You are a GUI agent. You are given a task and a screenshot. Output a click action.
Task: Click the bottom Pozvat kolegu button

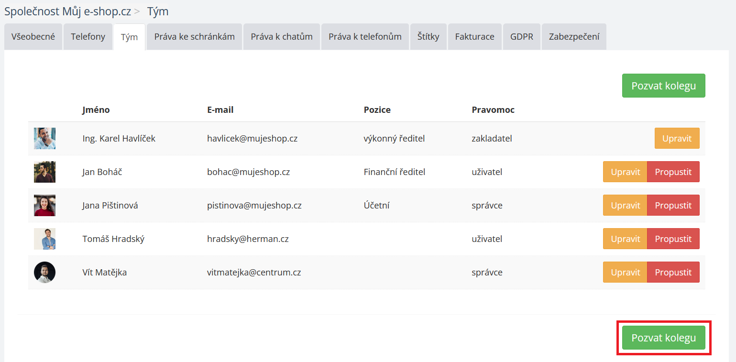click(663, 338)
